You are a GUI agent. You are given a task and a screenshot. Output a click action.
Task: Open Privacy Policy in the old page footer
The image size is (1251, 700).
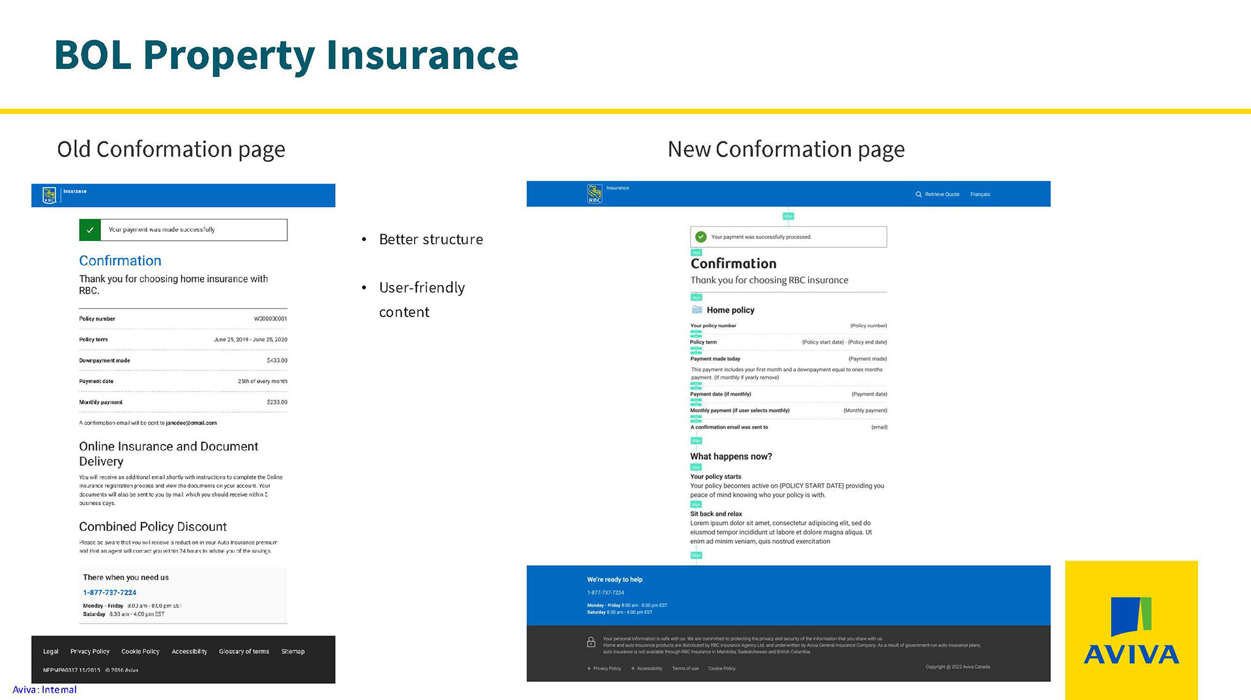pyautogui.click(x=90, y=651)
